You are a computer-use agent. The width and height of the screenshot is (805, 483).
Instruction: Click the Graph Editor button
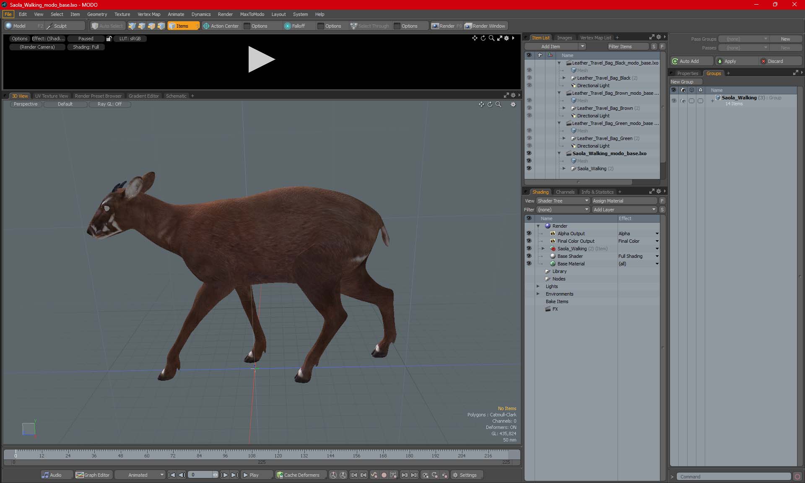pyautogui.click(x=93, y=475)
